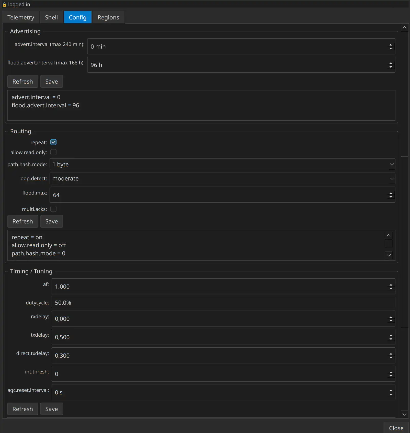Click main scrollbar down arrow
The height and width of the screenshot is (433, 410).
pos(404,414)
